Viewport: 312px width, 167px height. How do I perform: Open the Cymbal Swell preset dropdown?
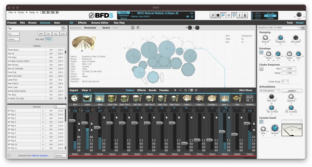pos(292,121)
